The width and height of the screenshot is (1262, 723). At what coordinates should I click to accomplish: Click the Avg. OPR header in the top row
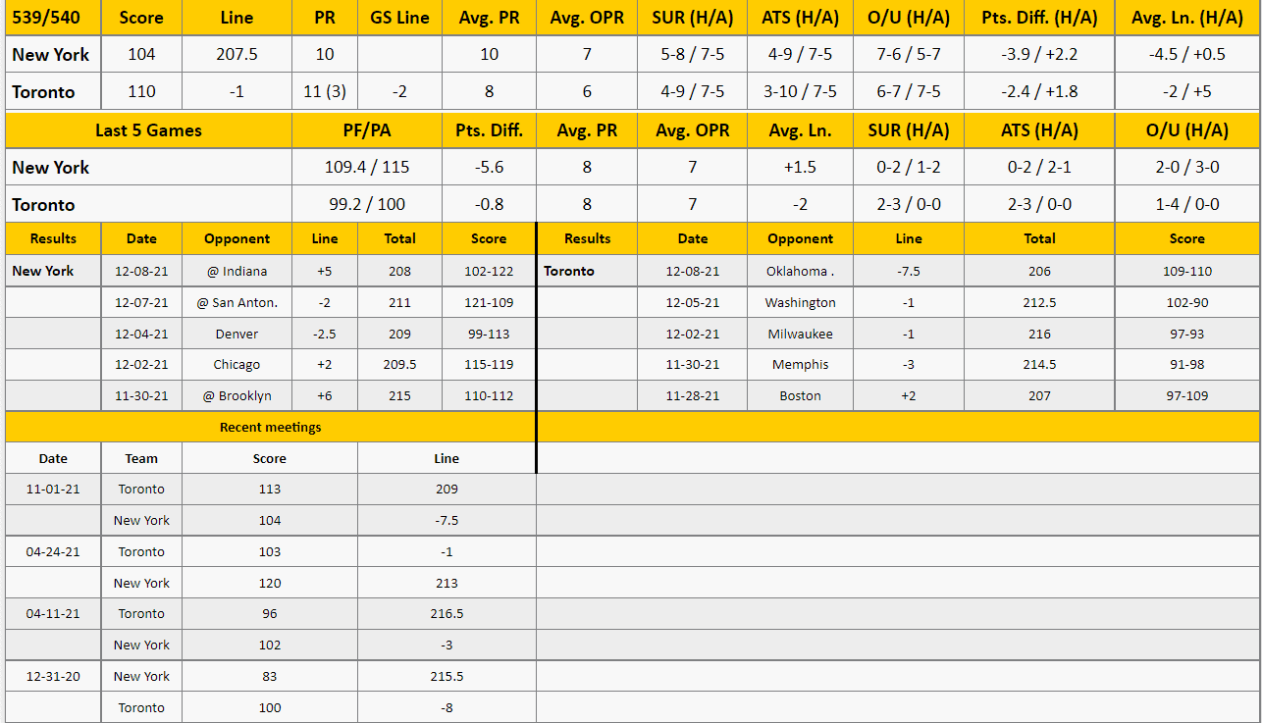[587, 18]
